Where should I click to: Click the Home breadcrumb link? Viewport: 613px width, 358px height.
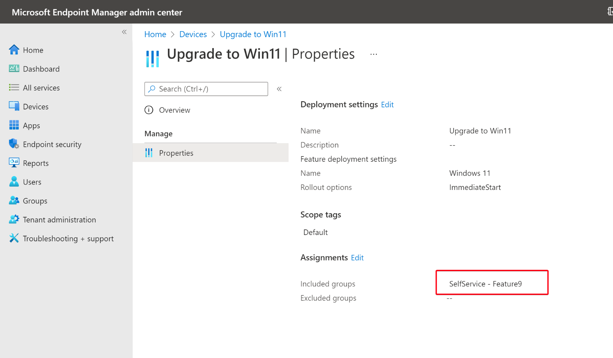pyautogui.click(x=155, y=34)
